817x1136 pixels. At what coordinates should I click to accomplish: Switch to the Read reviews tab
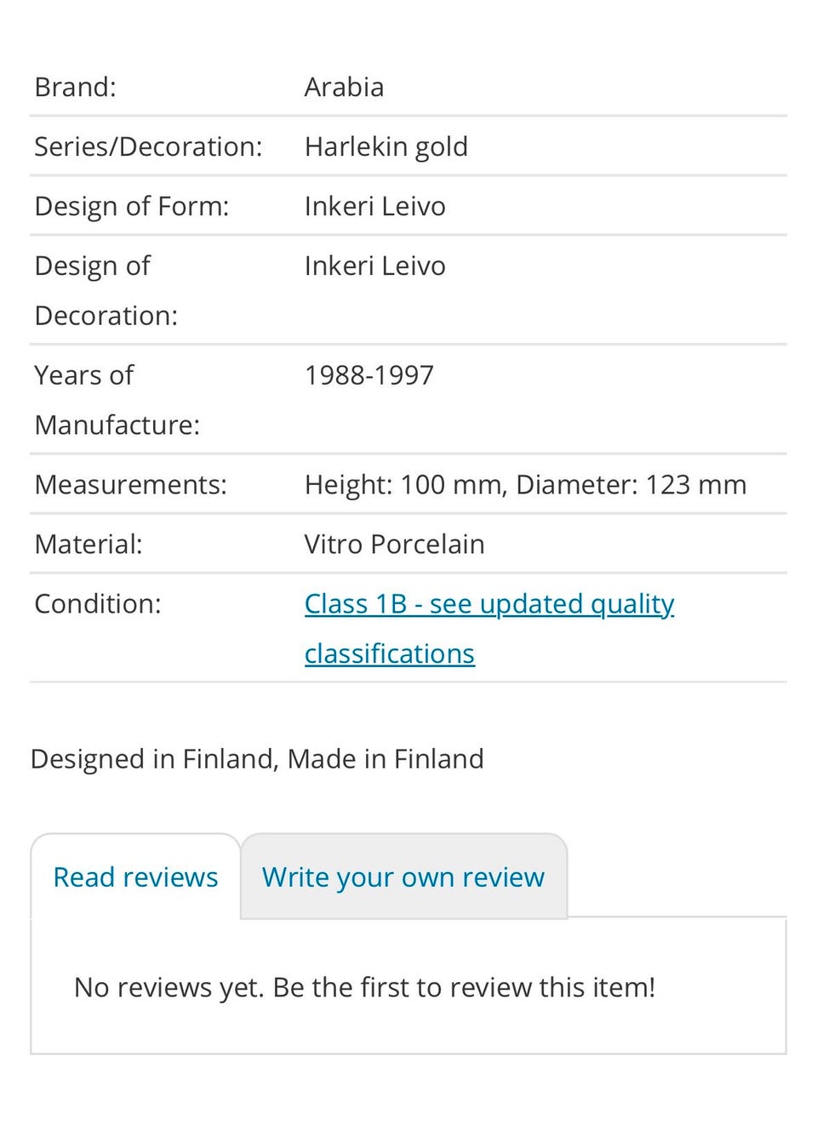point(135,877)
